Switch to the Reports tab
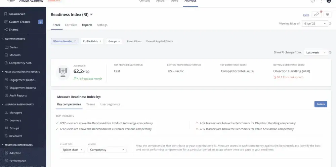This screenshot has width=336, height=167. [87, 25]
